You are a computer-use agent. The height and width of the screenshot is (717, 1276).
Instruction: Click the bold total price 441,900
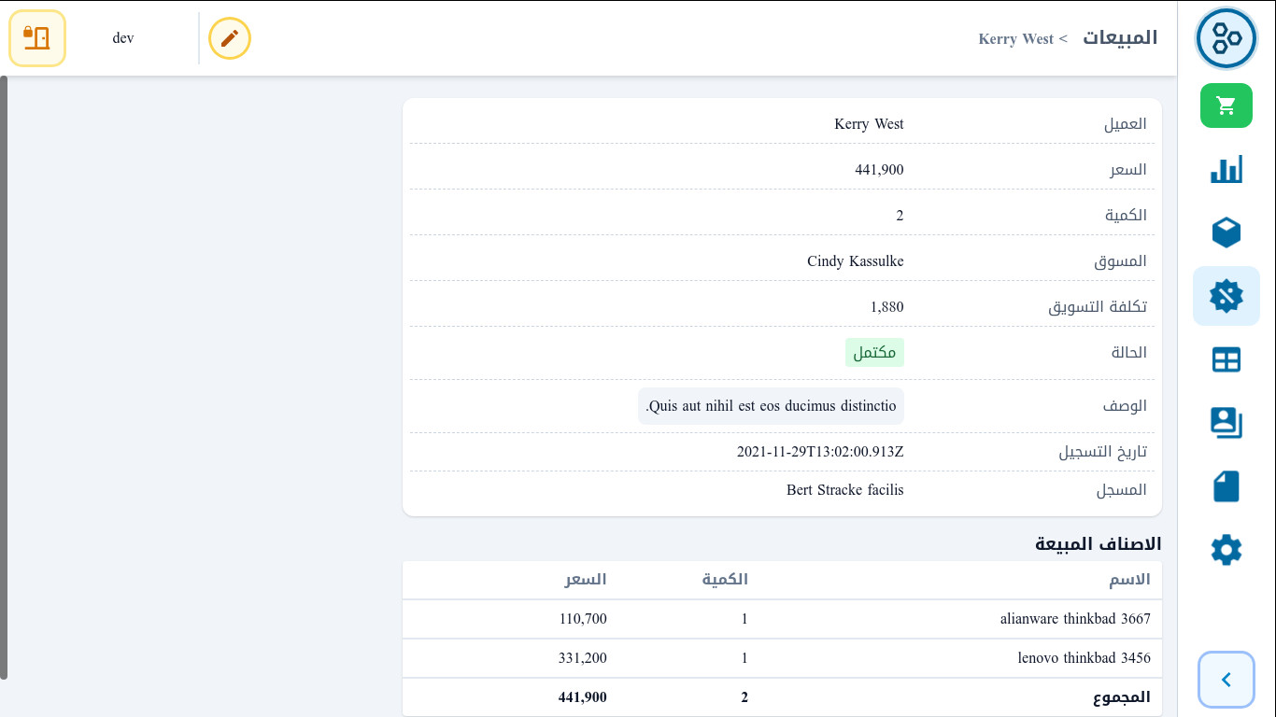pyautogui.click(x=583, y=697)
